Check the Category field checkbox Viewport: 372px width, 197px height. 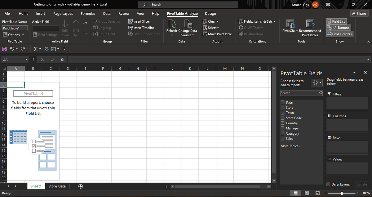(x=282, y=133)
